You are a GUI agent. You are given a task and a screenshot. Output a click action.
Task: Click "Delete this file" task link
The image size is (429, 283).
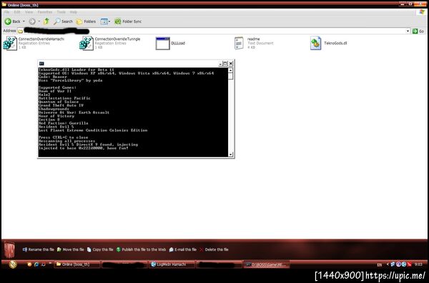click(214, 249)
